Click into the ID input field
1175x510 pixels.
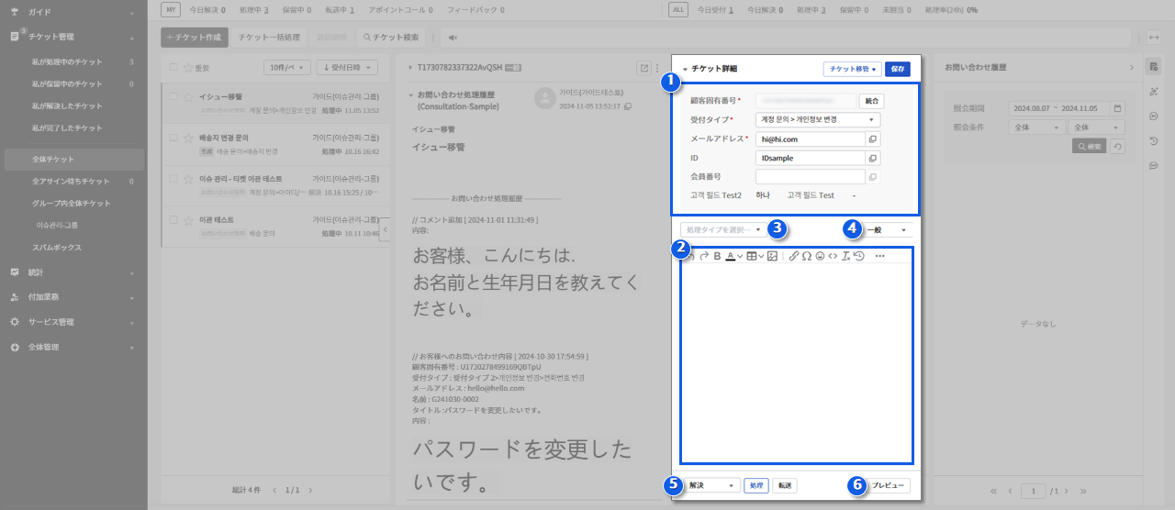tap(810, 158)
